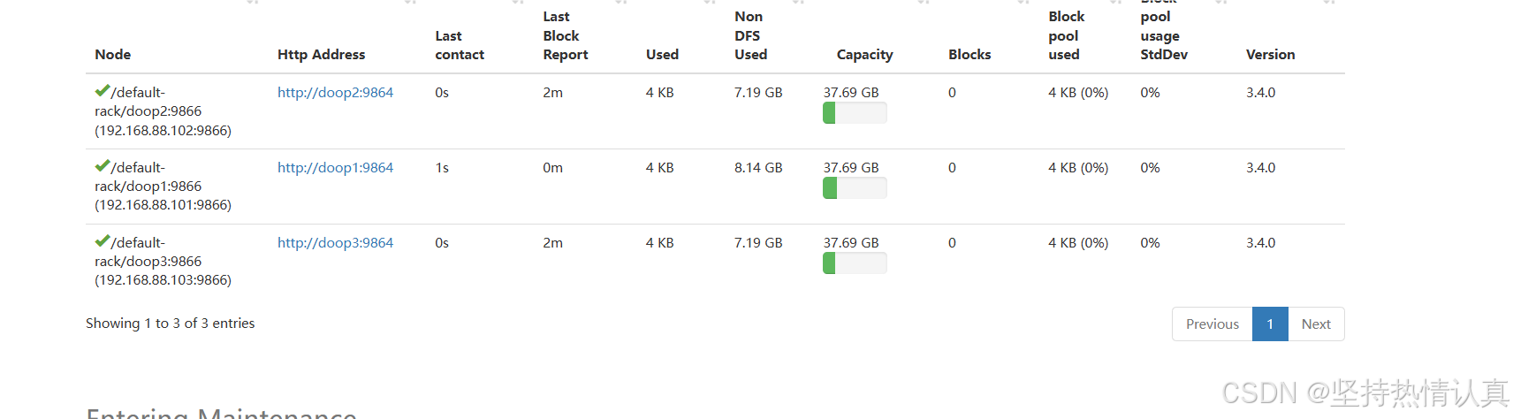Click the green checkmark for doop3 node
The image size is (1513, 419).
click(103, 241)
